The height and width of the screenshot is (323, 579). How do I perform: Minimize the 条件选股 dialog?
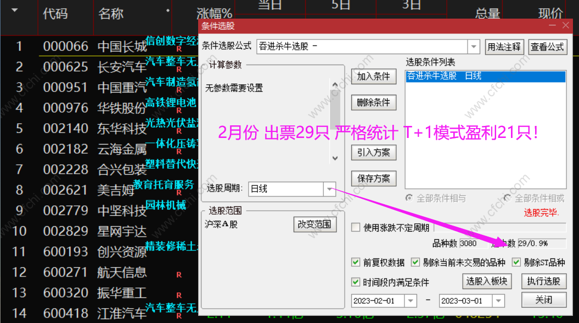point(553,25)
